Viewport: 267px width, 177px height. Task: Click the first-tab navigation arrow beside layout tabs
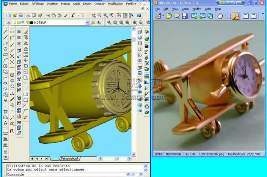[32, 159]
